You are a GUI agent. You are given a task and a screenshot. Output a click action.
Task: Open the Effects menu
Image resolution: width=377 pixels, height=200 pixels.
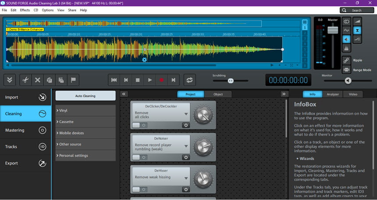pos(25,10)
